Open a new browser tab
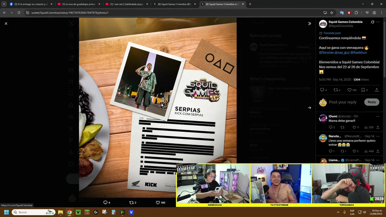Screen dimensions: 386x217 250,4
